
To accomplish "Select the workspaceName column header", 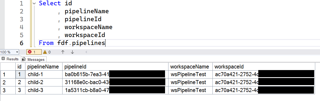I will point(190,67).
